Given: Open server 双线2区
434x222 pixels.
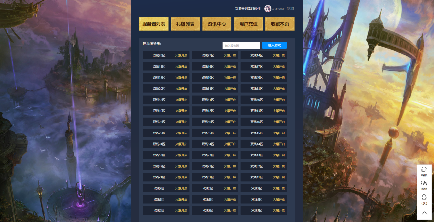Looking at the screenshot, I should pyautogui.click(x=215, y=210).
